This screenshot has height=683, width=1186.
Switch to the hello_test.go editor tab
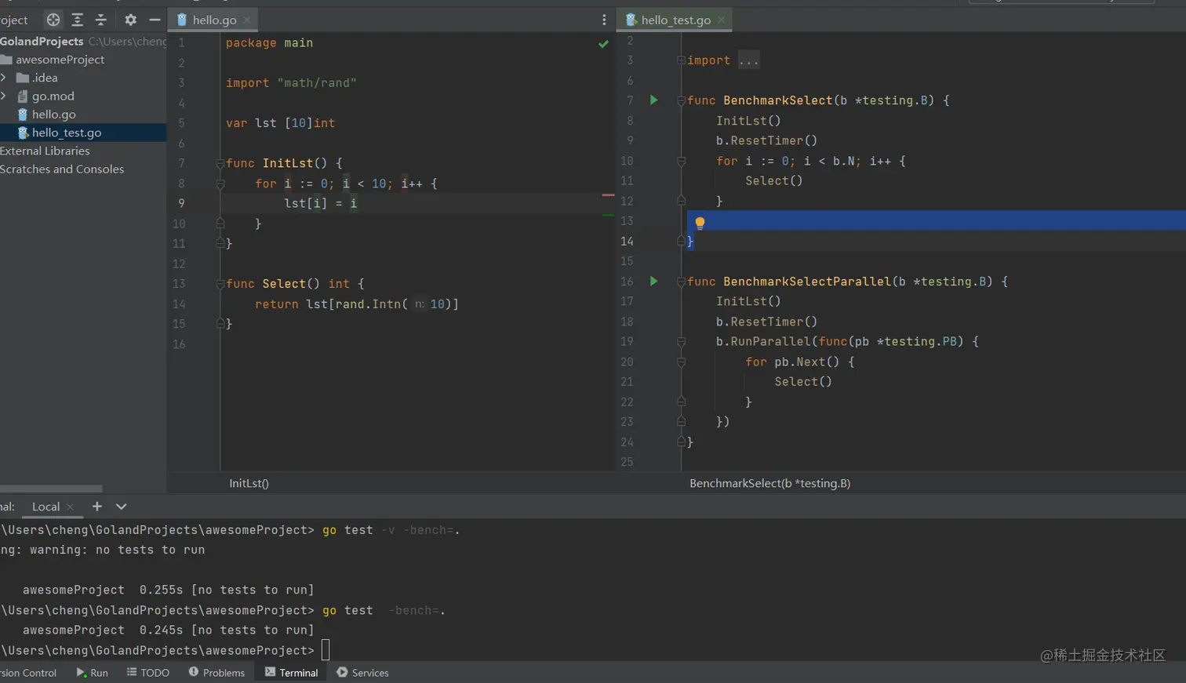(x=675, y=20)
